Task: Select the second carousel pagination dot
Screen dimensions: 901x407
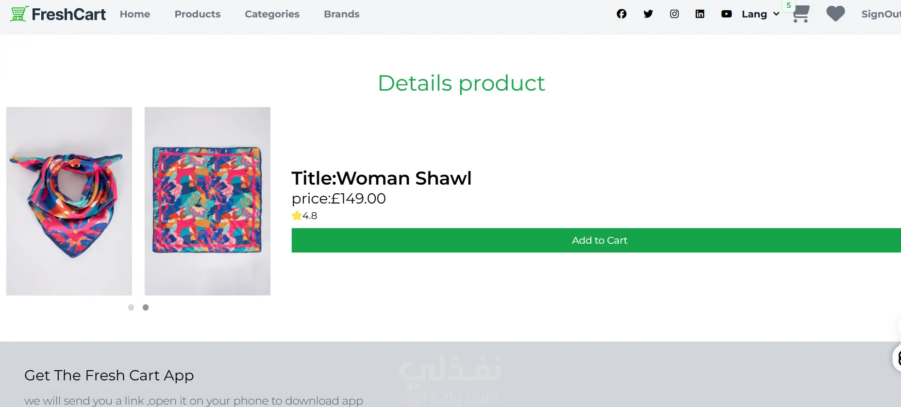Action: [146, 307]
